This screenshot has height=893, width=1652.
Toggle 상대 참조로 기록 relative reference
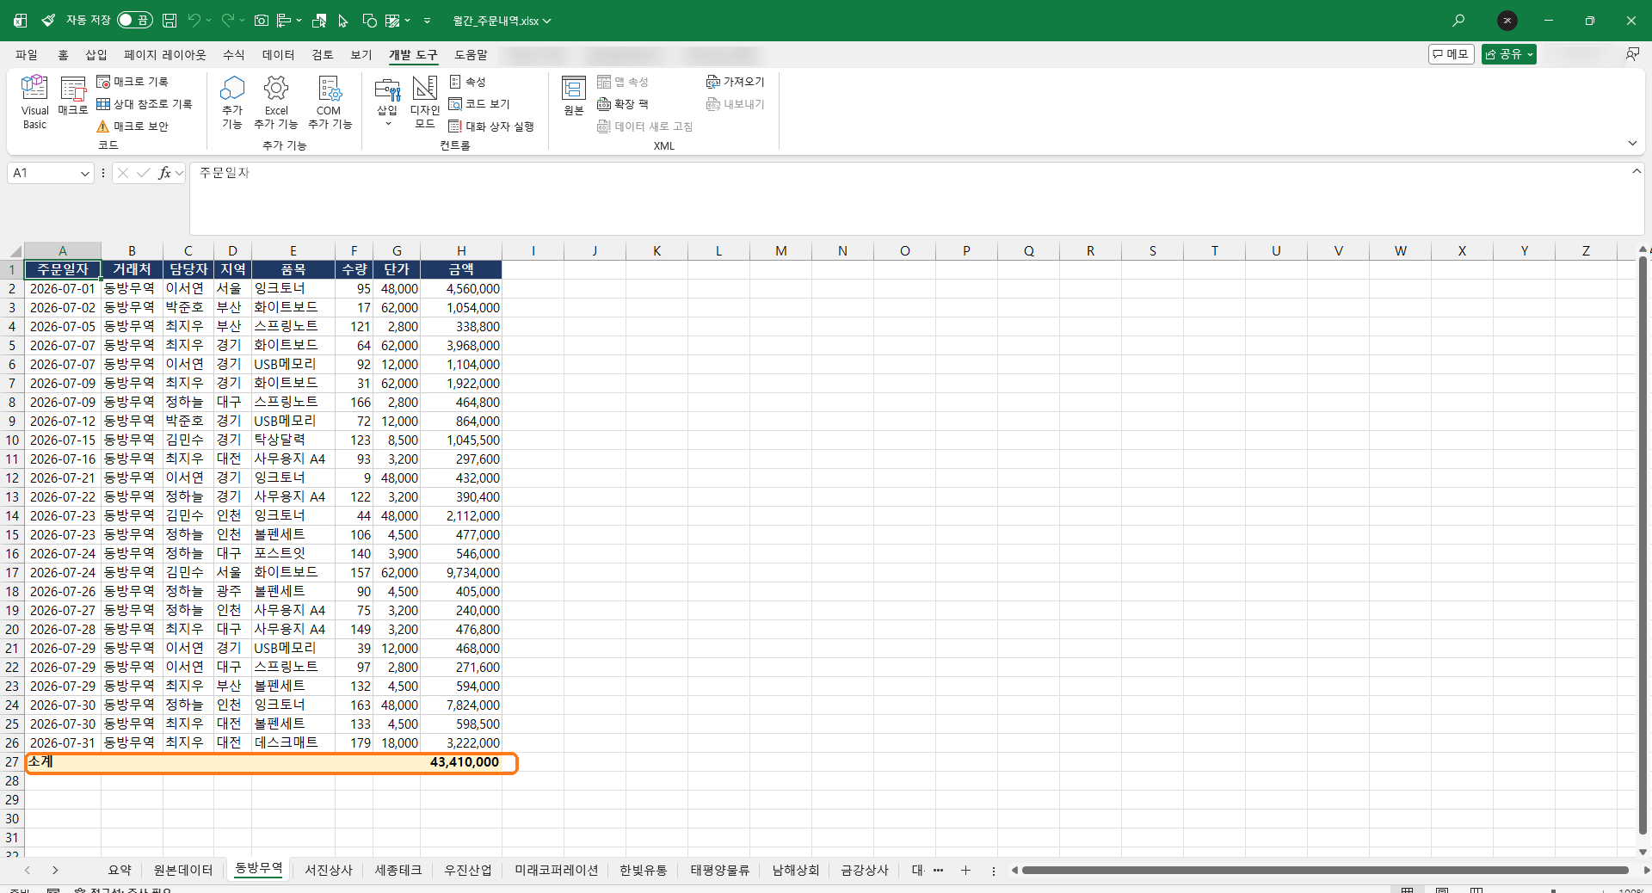[144, 104]
